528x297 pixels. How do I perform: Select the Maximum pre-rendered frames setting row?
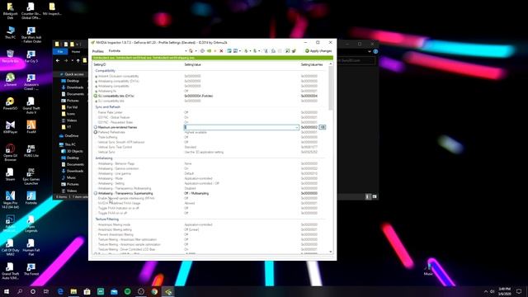(x=209, y=127)
